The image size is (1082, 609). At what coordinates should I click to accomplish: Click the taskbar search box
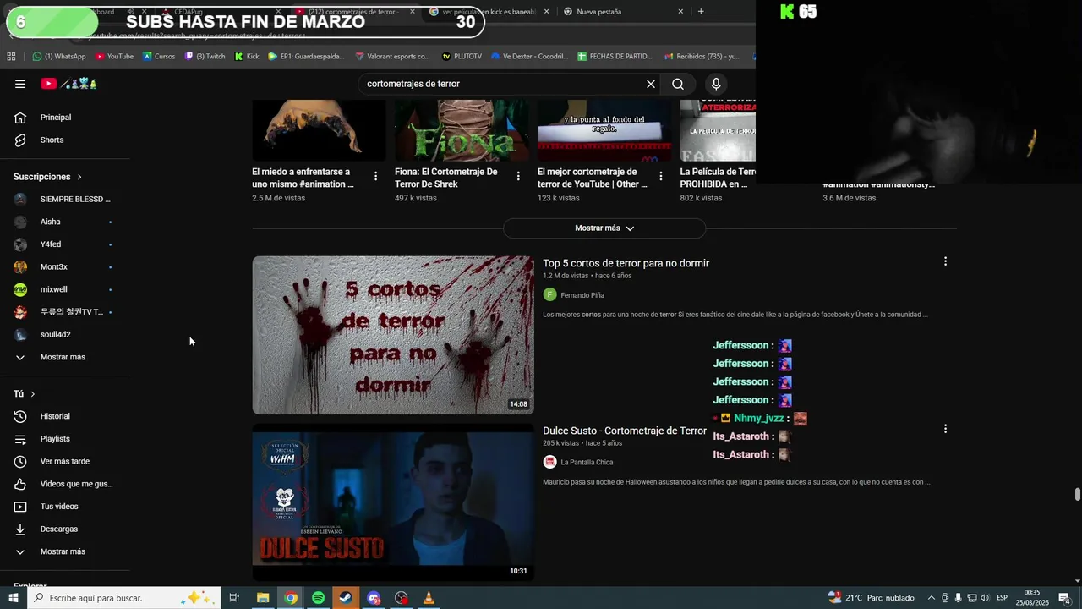124,598
